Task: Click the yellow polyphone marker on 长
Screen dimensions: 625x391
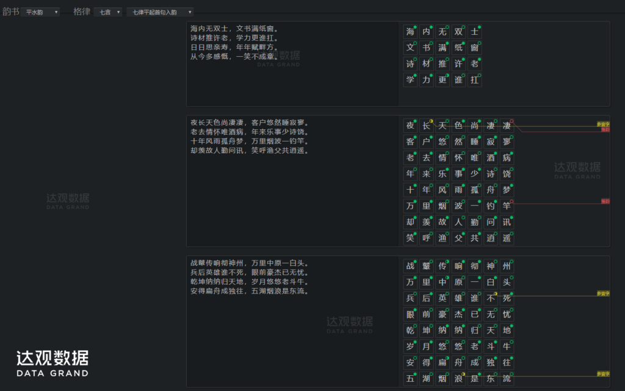Action: coord(432,120)
